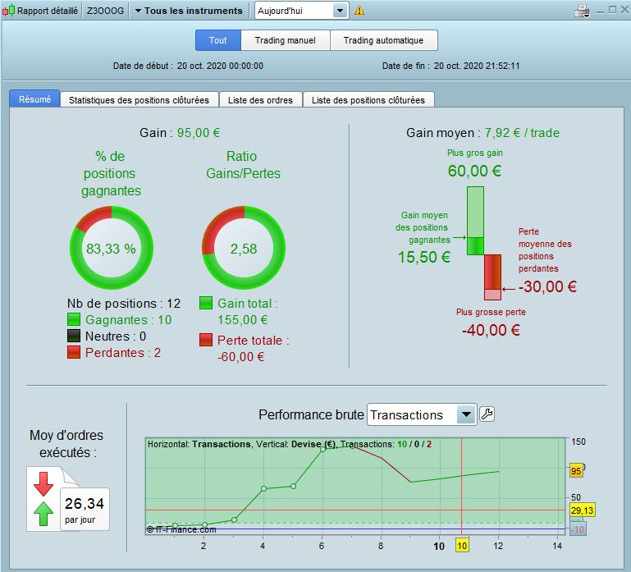This screenshot has width=631, height=572.
Task: Click the green Gagnantes legend square
Action: point(74,320)
